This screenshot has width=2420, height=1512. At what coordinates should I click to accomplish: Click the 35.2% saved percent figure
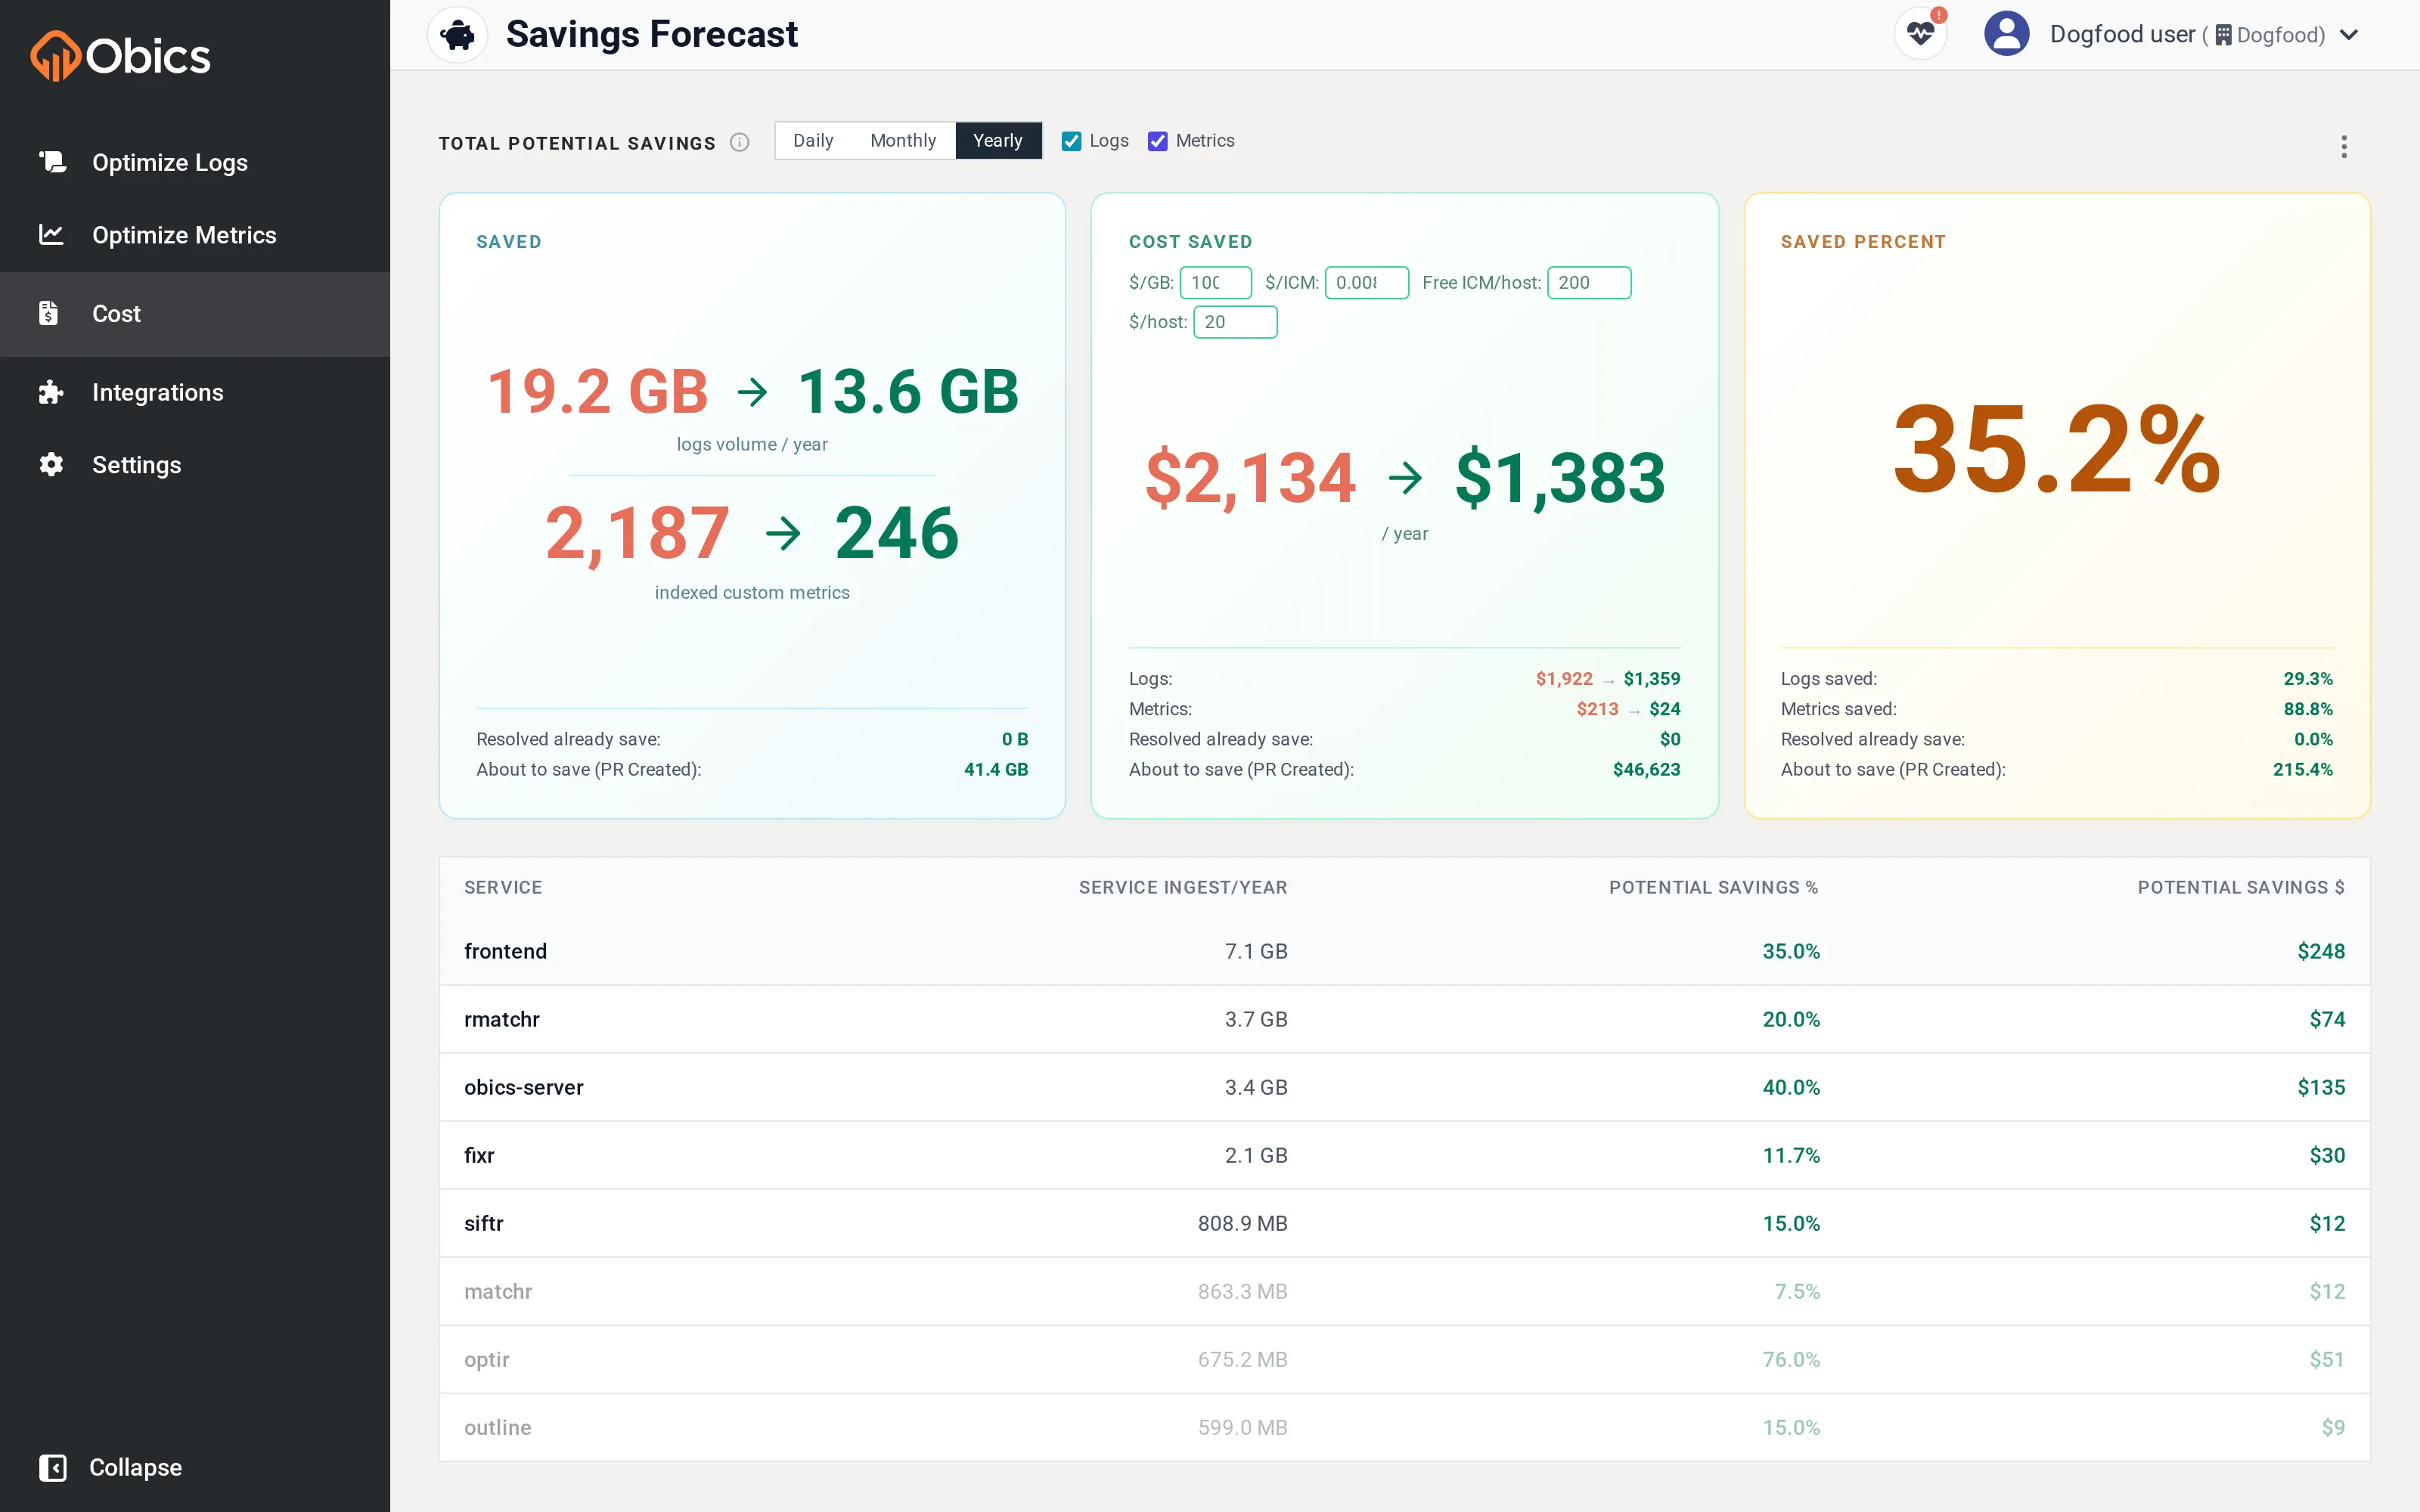[x=2056, y=449]
